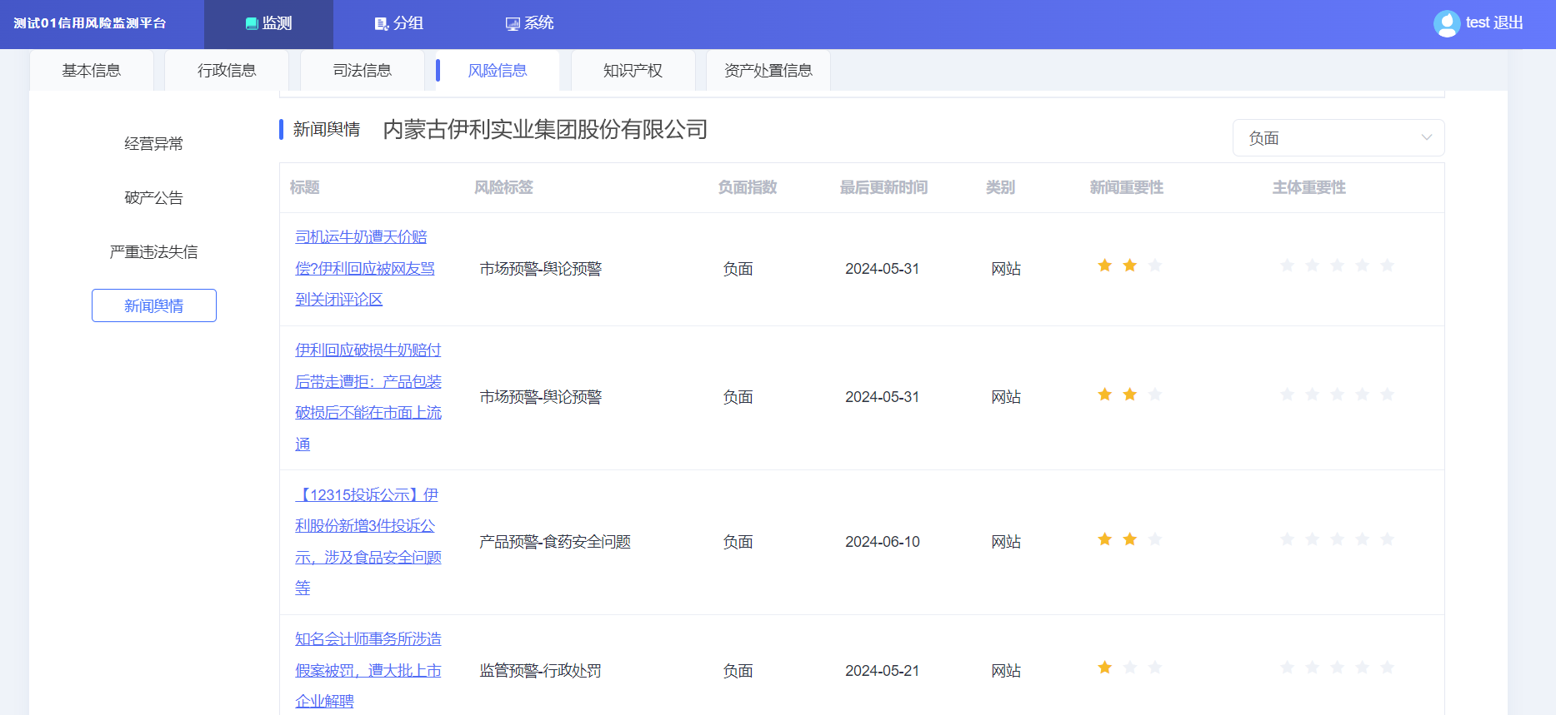Click second subject-importance star in 12315投诉公示 row

coord(1313,539)
